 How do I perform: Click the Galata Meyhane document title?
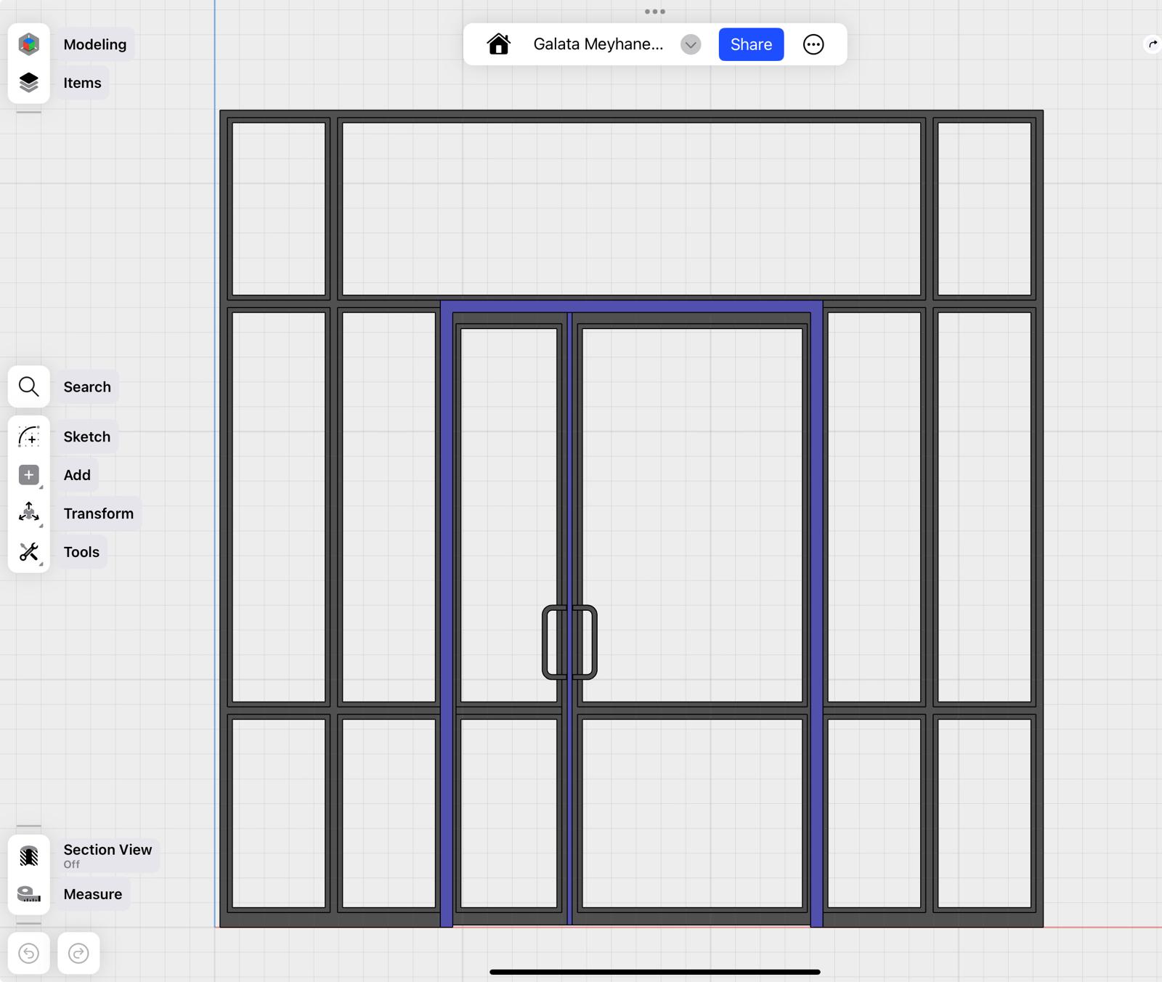tap(598, 44)
